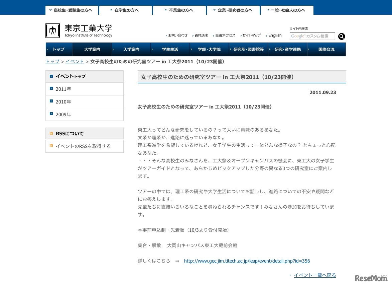Screen dimensions: 392x286
Task: Open the 企業・研究者の方へ dropdown tab
Action: tap(233, 10)
